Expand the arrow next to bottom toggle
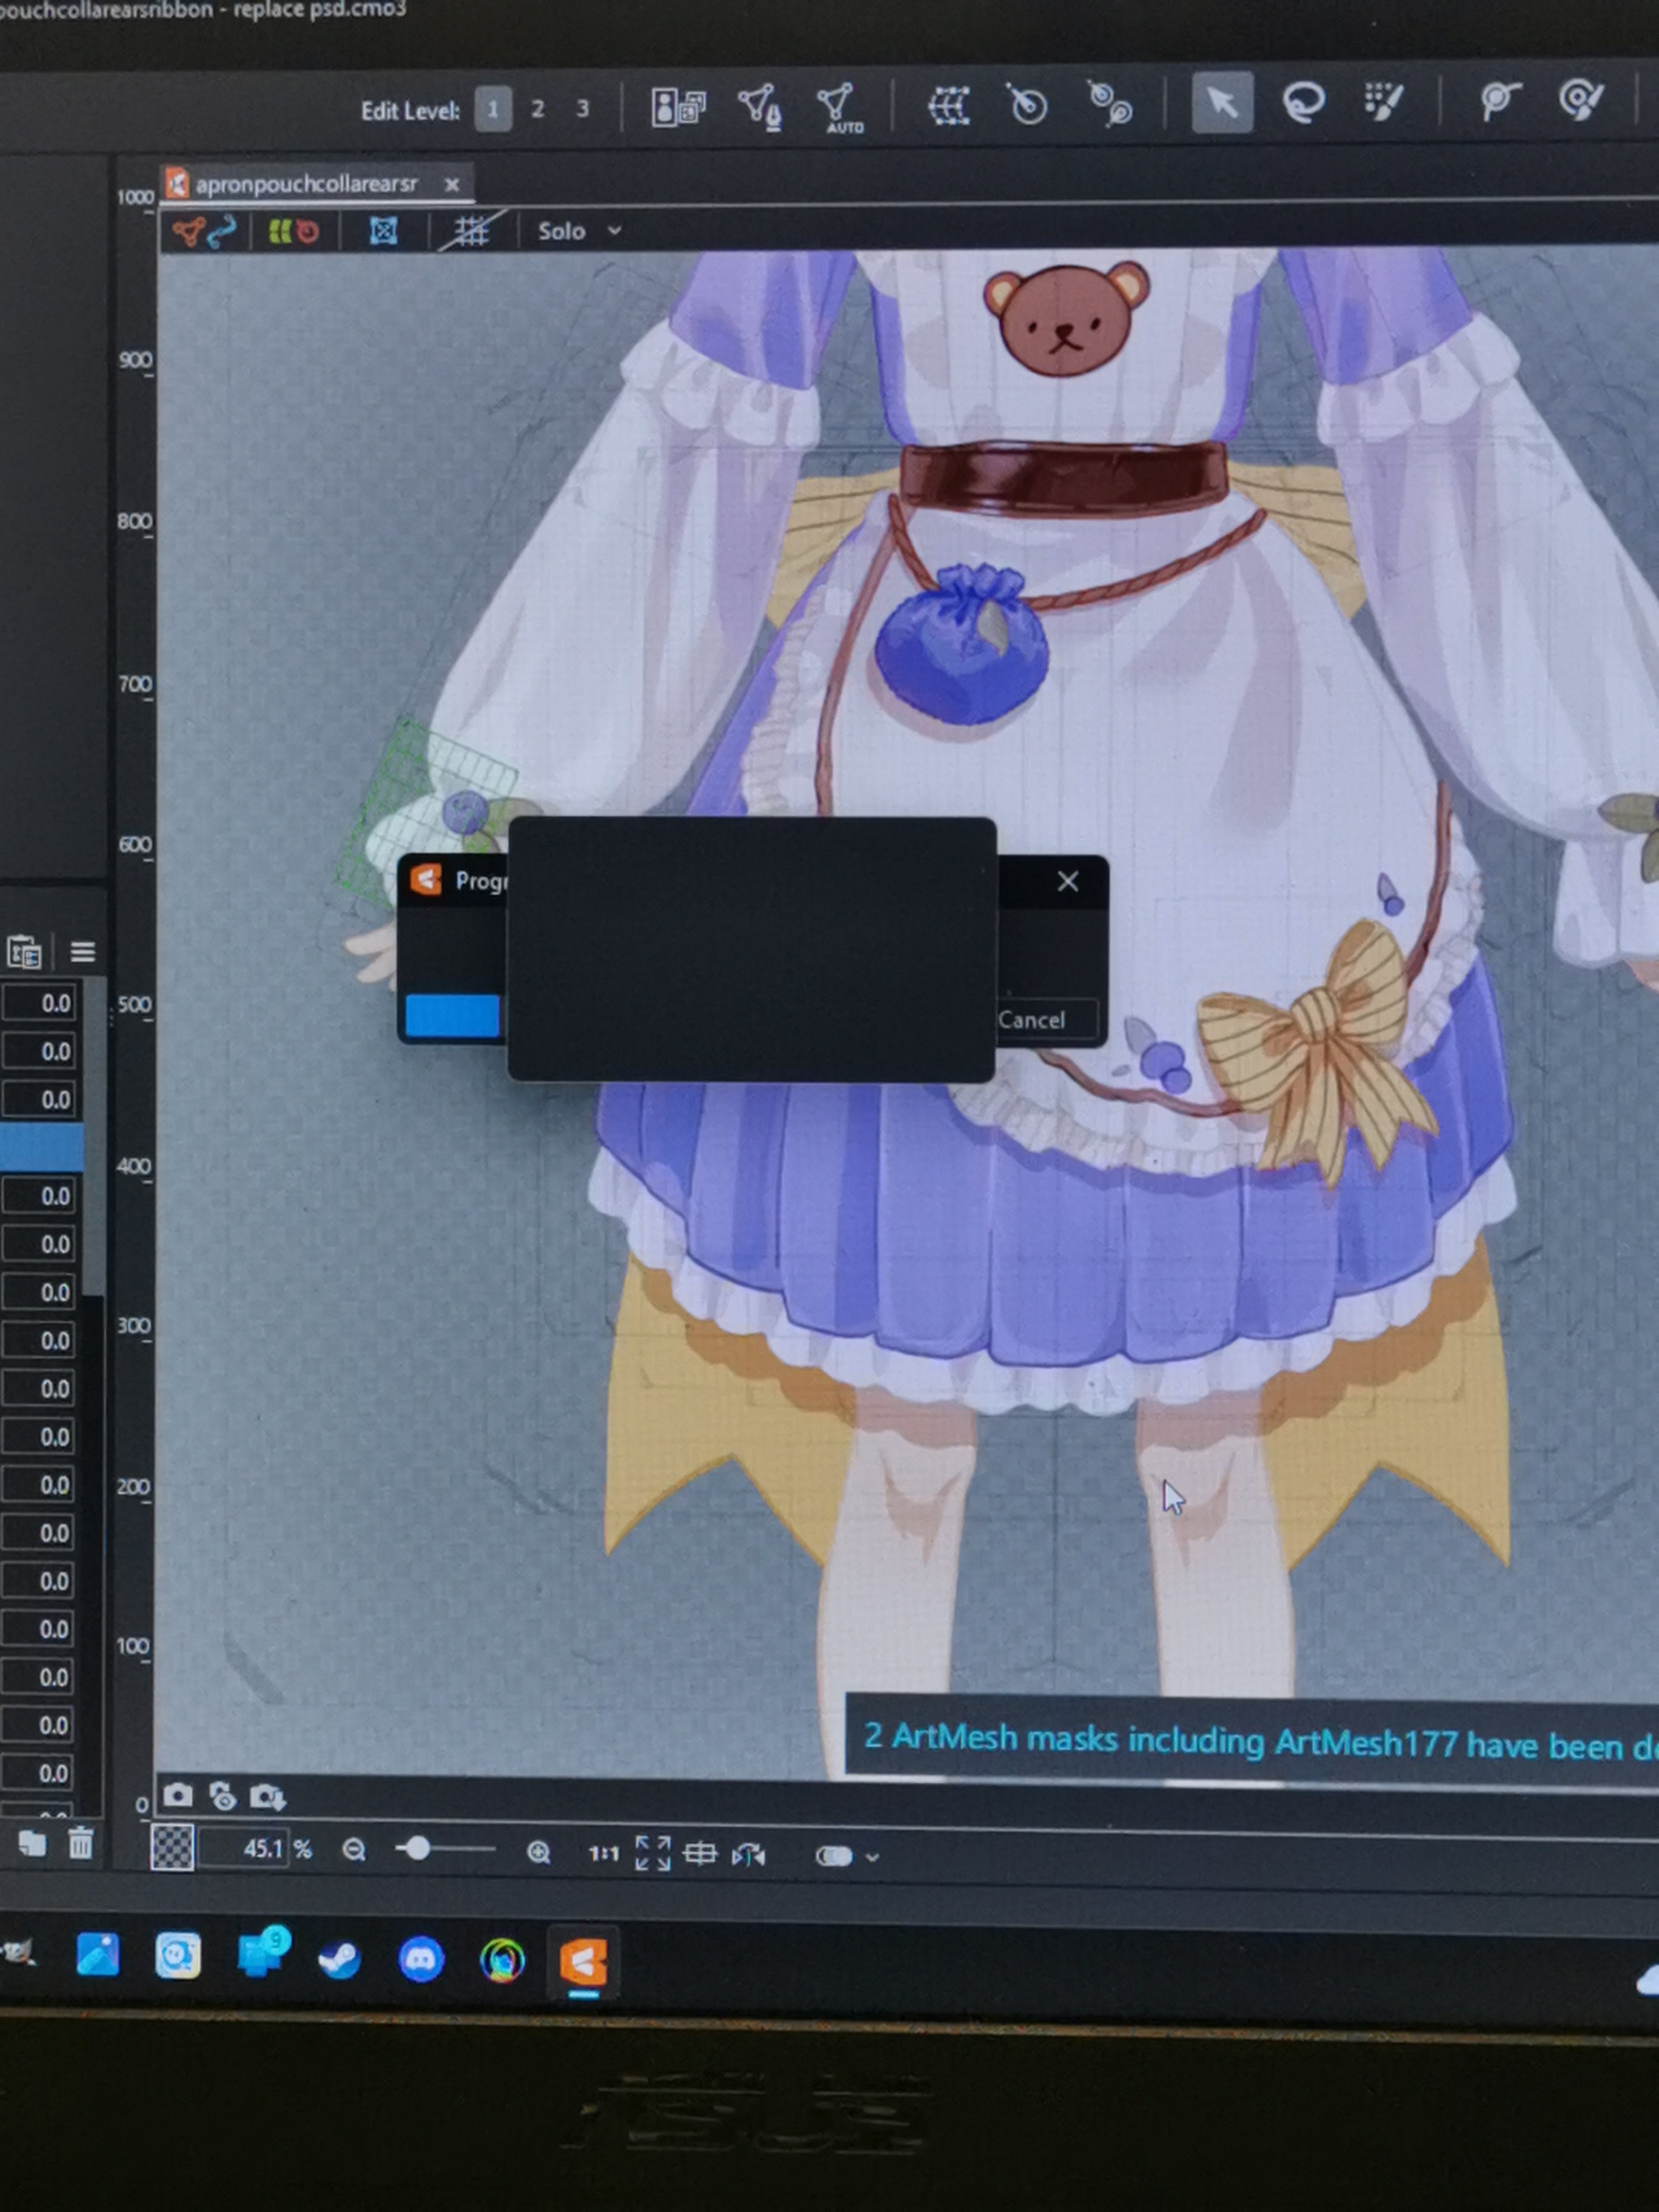Image resolution: width=1659 pixels, height=2212 pixels. tap(872, 1857)
